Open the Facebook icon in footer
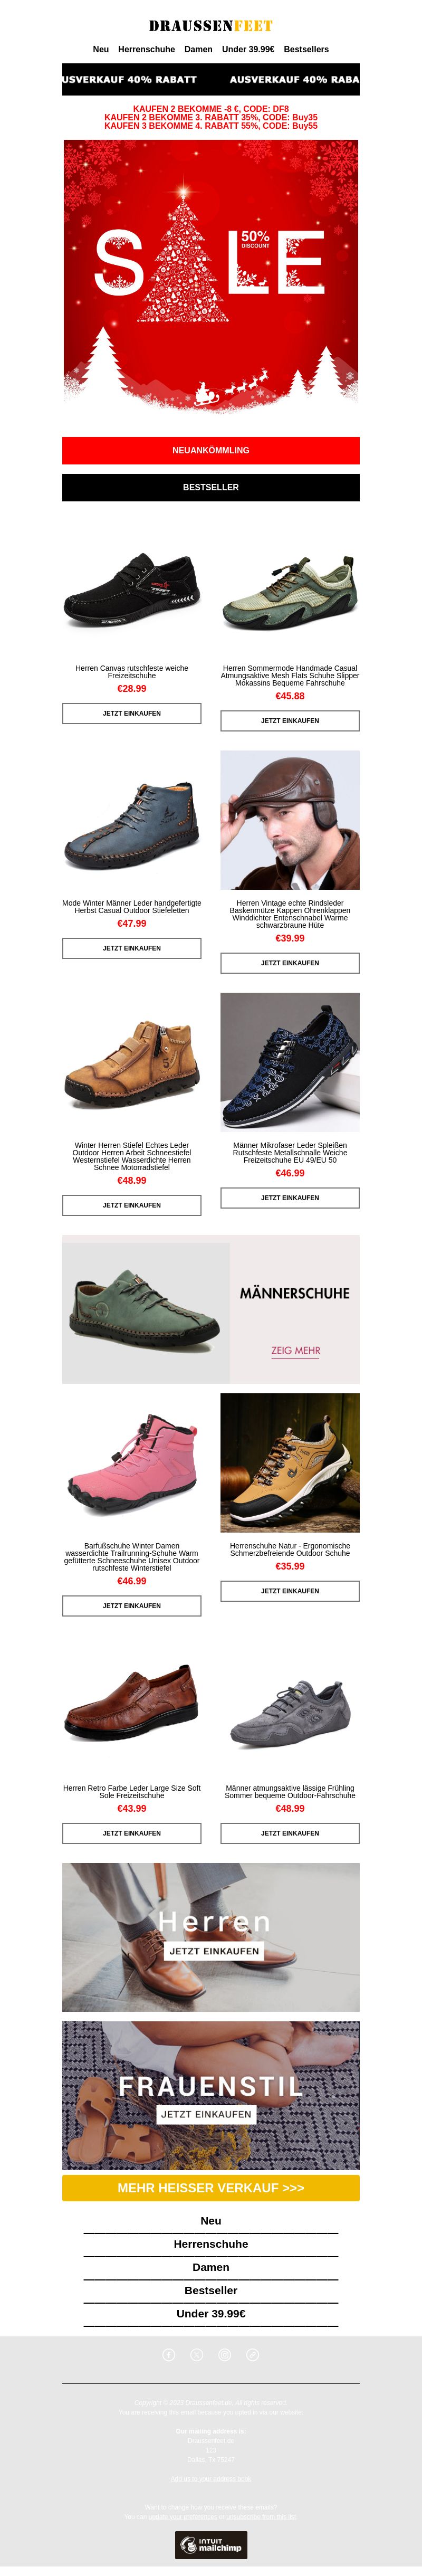The height and width of the screenshot is (2576, 422). point(169,2355)
